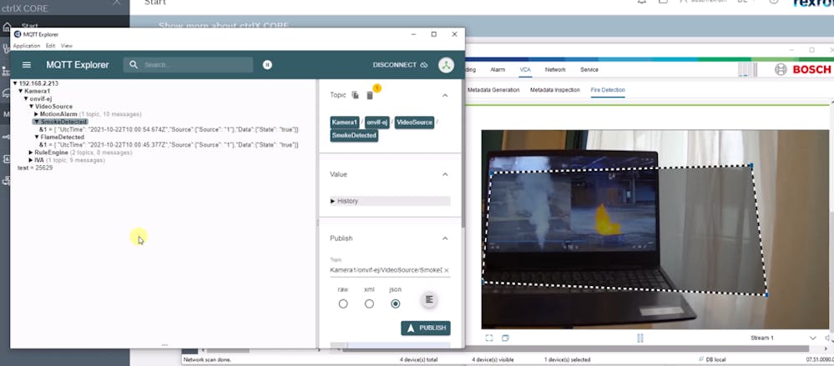Click the Kamera1 topic breadcrumb chip
The width and height of the screenshot is (834, 366).
[x=345, y=123]
